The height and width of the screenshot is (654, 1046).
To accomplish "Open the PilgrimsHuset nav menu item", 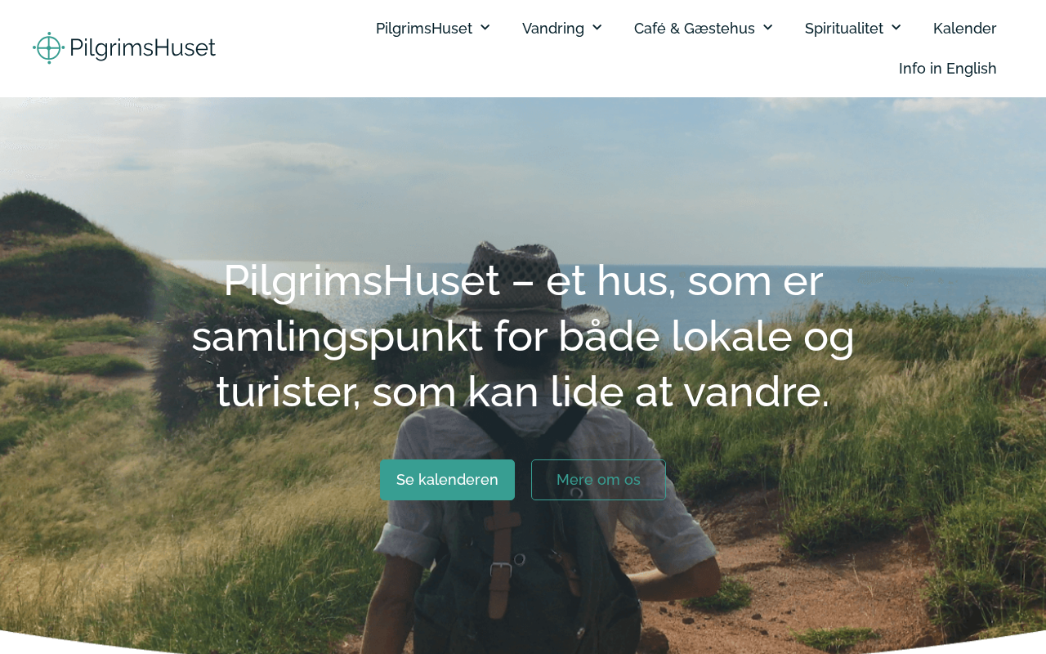I will coord(424,29).
